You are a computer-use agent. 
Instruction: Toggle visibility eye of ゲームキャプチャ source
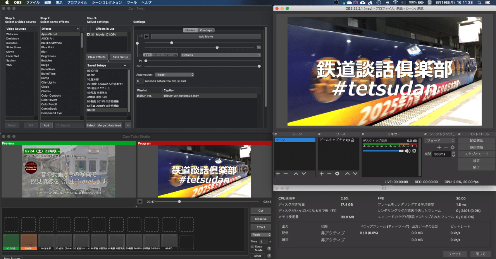[348, 140]
